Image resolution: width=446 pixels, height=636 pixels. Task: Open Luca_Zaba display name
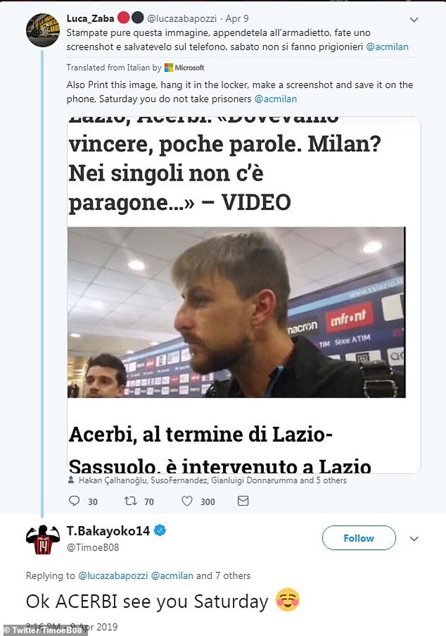tap(90, 19)
